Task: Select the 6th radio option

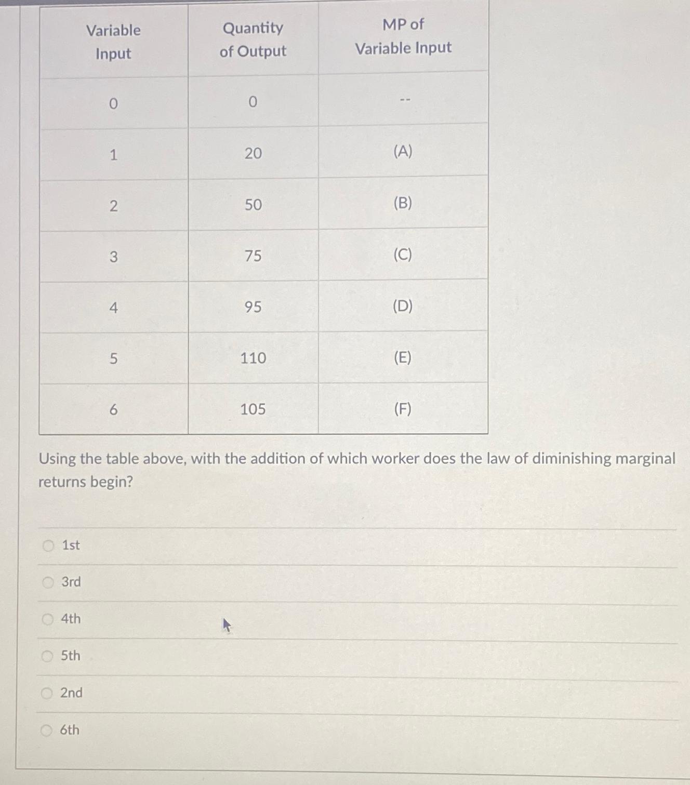Action: pos(47,729)
